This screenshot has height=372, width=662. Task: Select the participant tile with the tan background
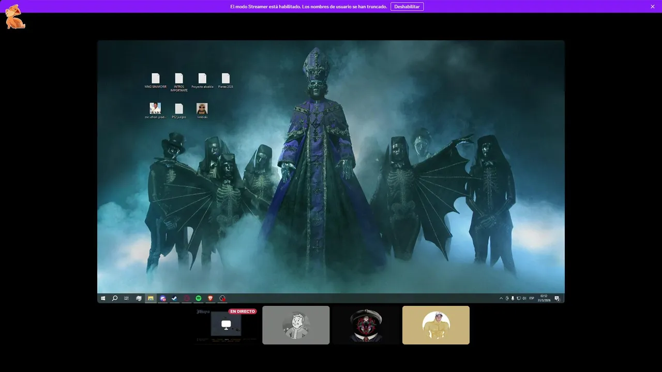coord(436,325)
